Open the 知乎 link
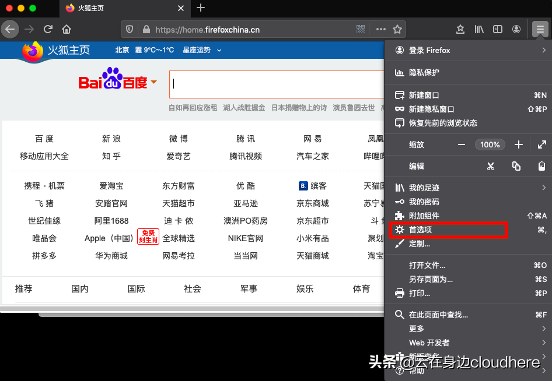Image resolution: width=552 pixels, height=381 pixels. (111, 156)
